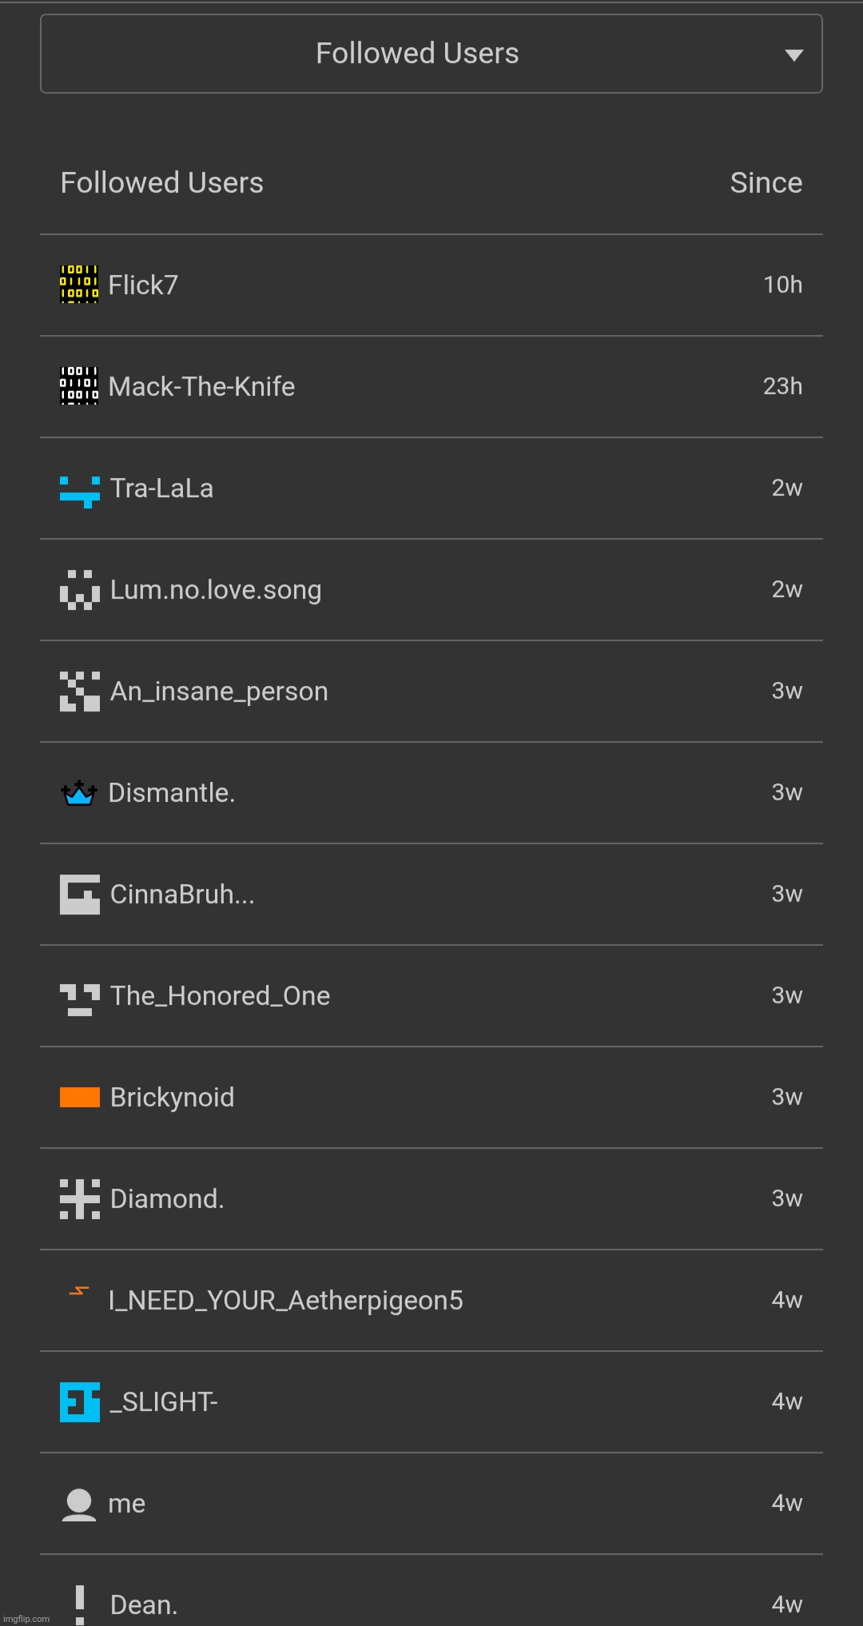
Task: Click the small orange lightning icon by I_NEED_YOUR_Aetherpigeon5
Action: (x=79, y=1290)
